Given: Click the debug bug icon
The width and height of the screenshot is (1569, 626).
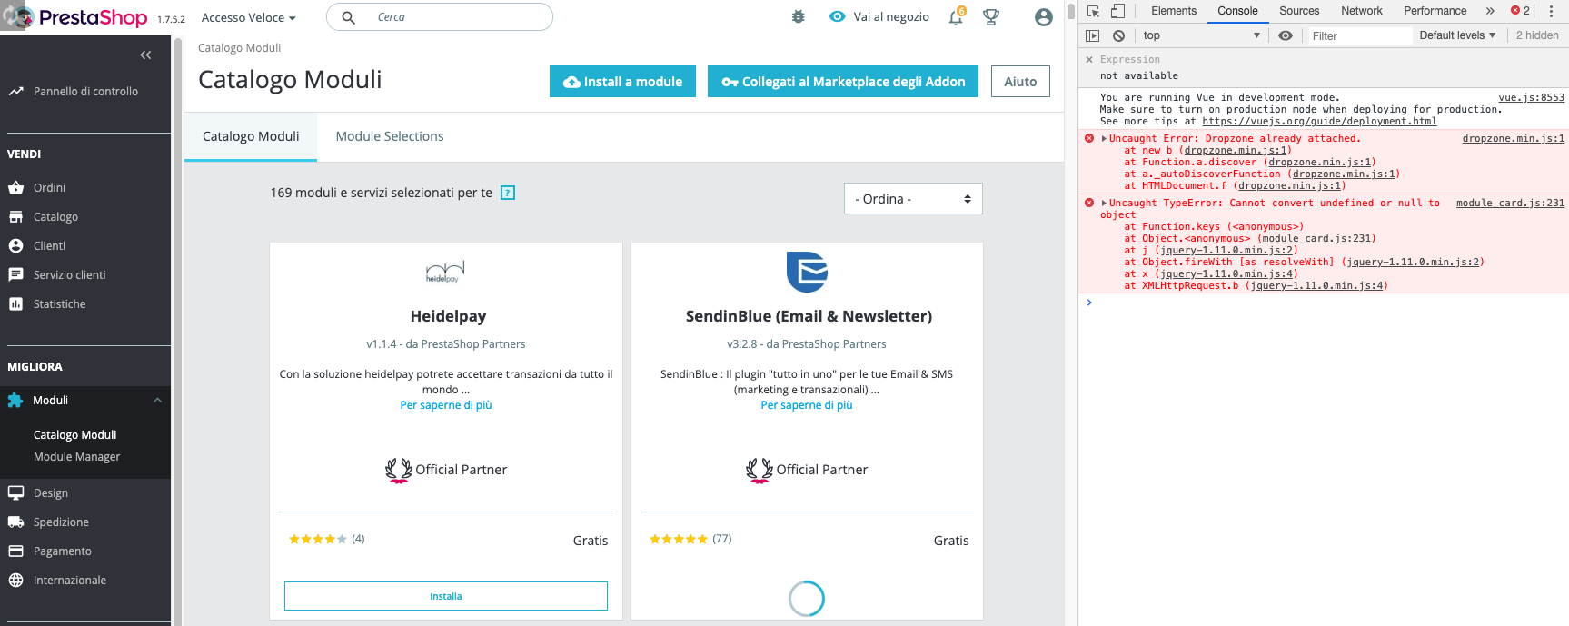Looking at the screenshot, I should [x=799, y=16].
